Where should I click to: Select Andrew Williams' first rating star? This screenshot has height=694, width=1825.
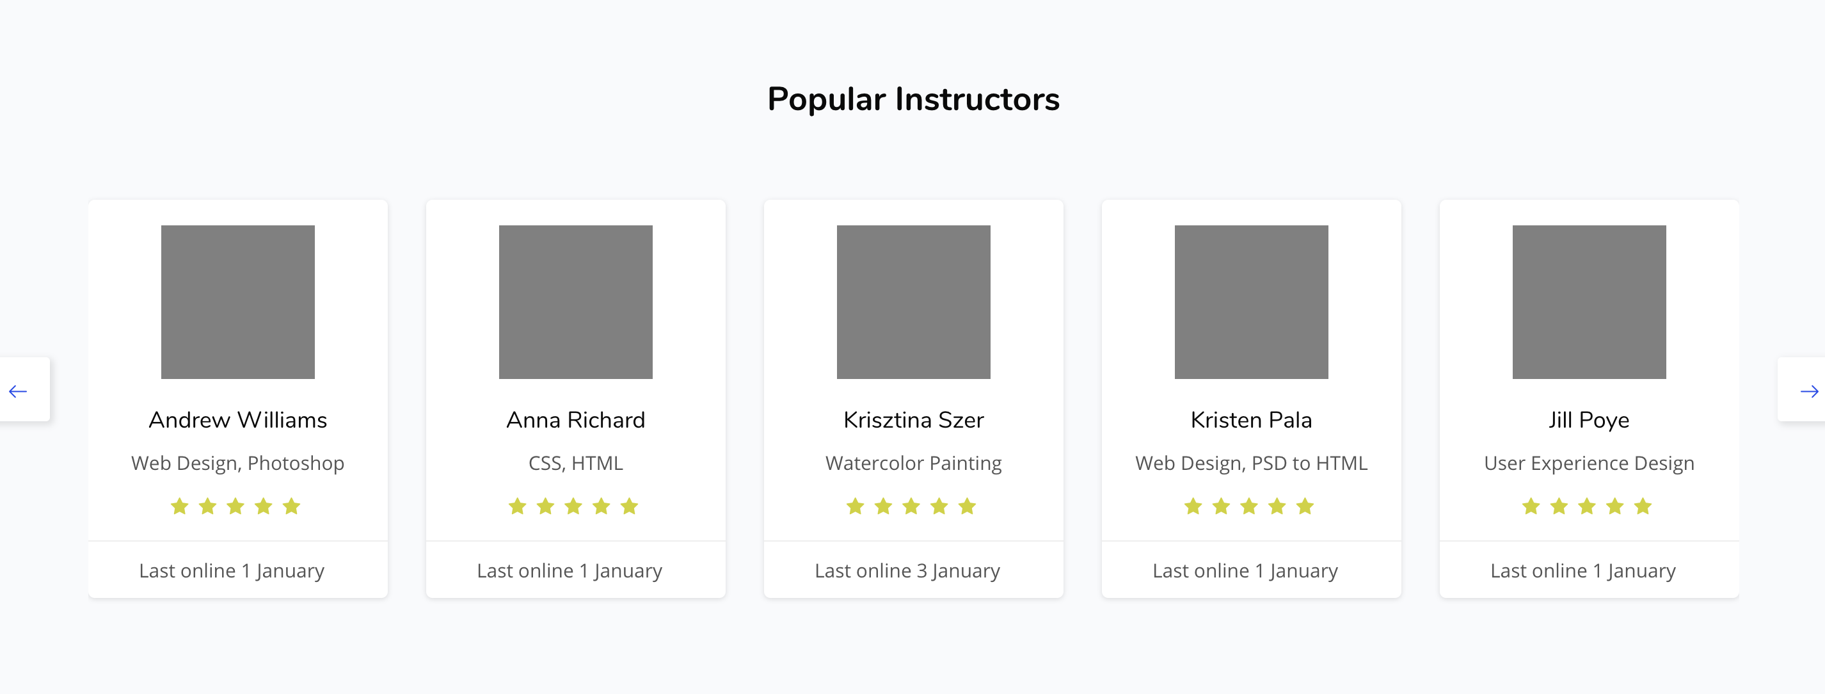tap(180, 506)
